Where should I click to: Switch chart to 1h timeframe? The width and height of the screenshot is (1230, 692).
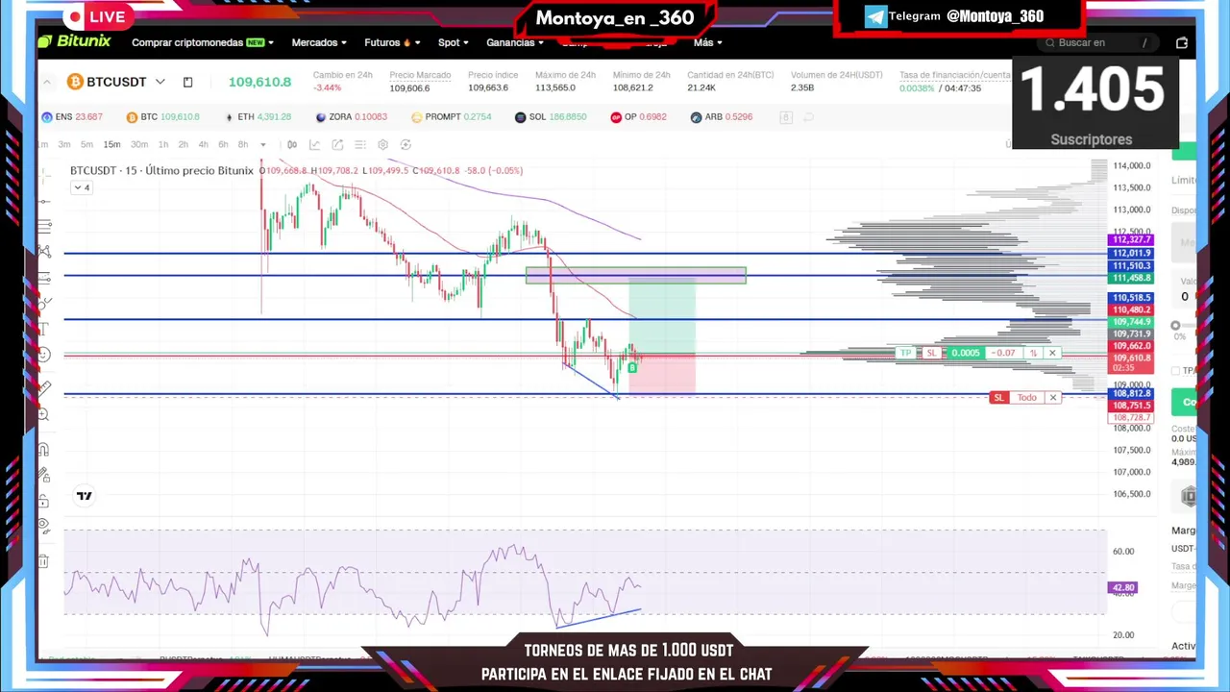(x=163, y=145)
